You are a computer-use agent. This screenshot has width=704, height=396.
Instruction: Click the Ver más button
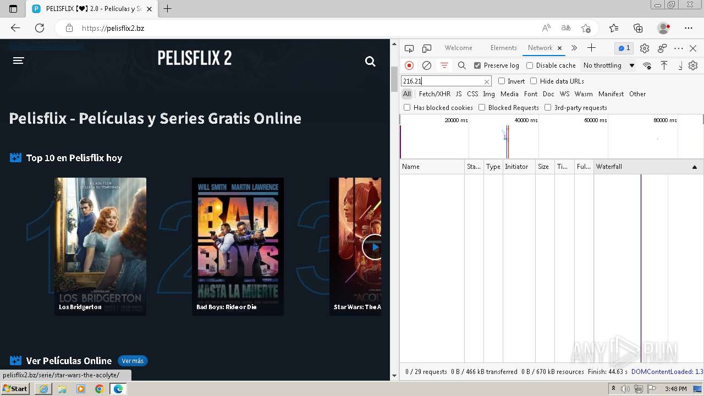[x=133, y=361]
